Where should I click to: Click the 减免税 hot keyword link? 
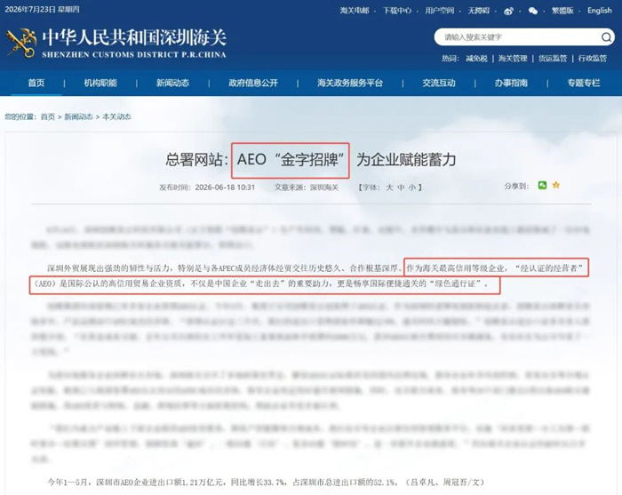pos(476,59)
